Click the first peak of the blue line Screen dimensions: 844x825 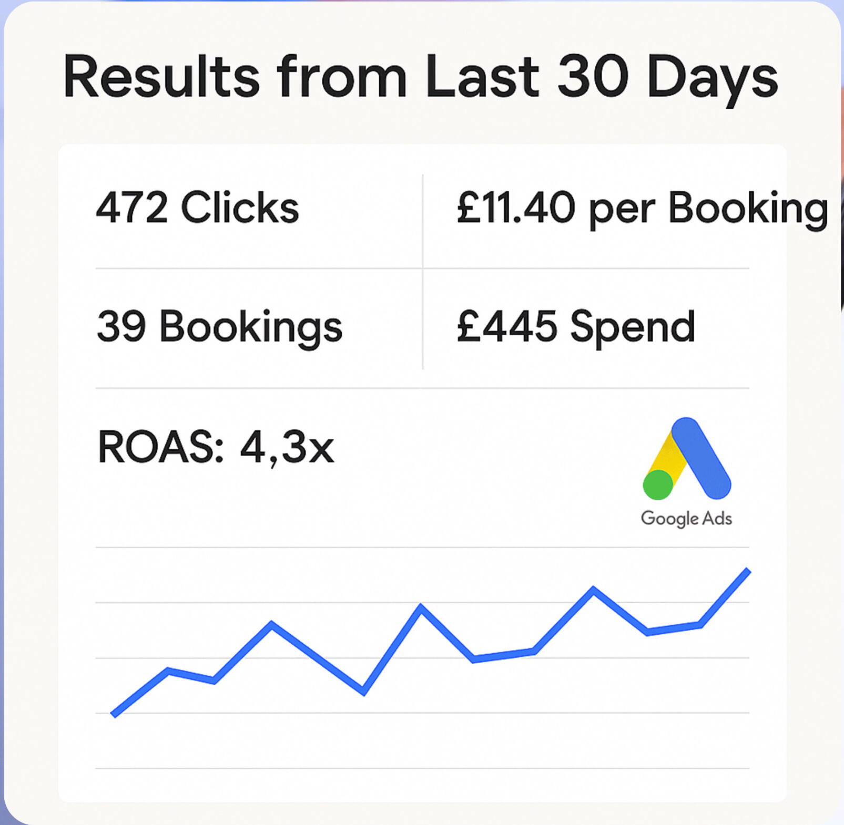pos(271,624)
